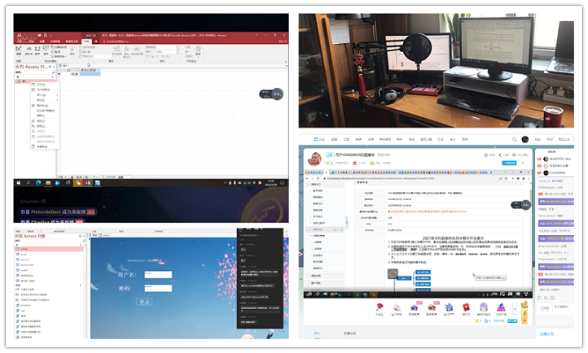
Task: Open the admin table in navigation pane
Action: pos(26,248)
